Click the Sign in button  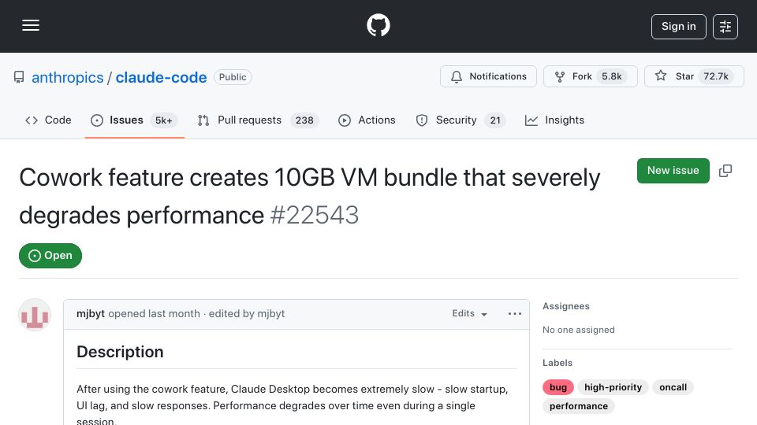[678, 27]
